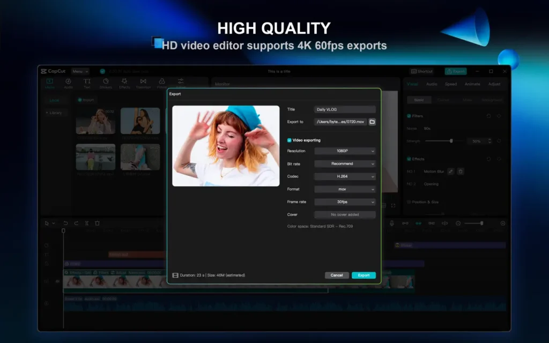Open the Adjust sliders toolbar icon
This screenshot has width=549, height=343.
181,81
